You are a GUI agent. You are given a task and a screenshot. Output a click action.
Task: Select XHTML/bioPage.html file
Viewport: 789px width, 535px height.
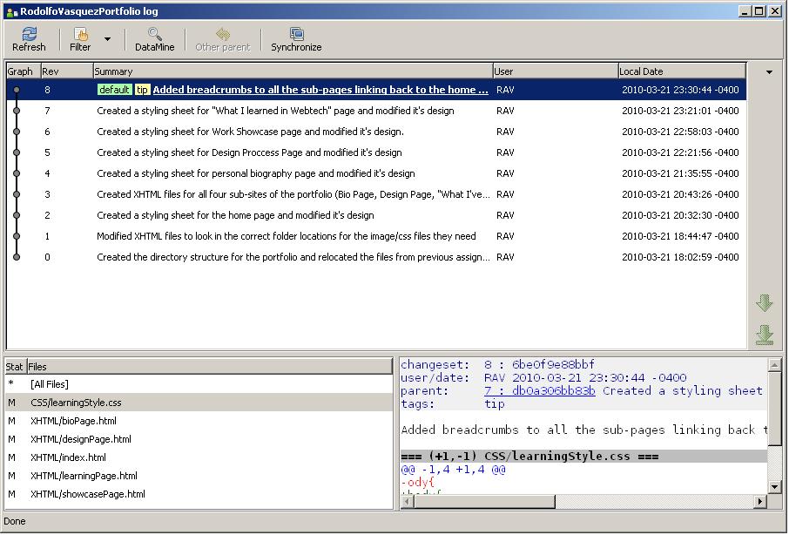click(x=199, y=421)
